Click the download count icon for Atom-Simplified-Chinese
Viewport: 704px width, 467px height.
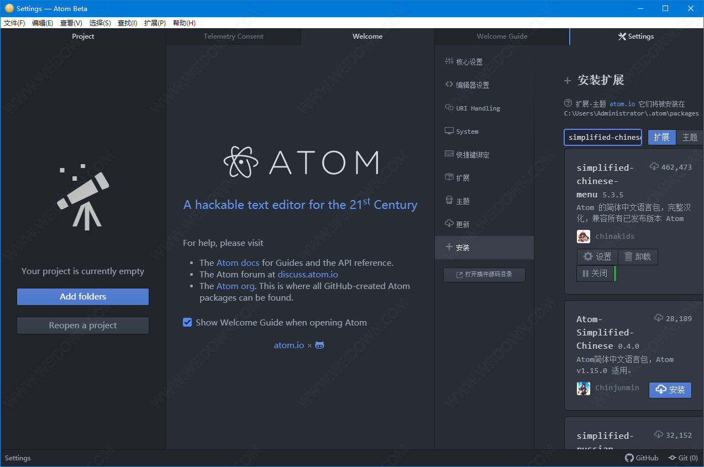[x=659, y=318]
